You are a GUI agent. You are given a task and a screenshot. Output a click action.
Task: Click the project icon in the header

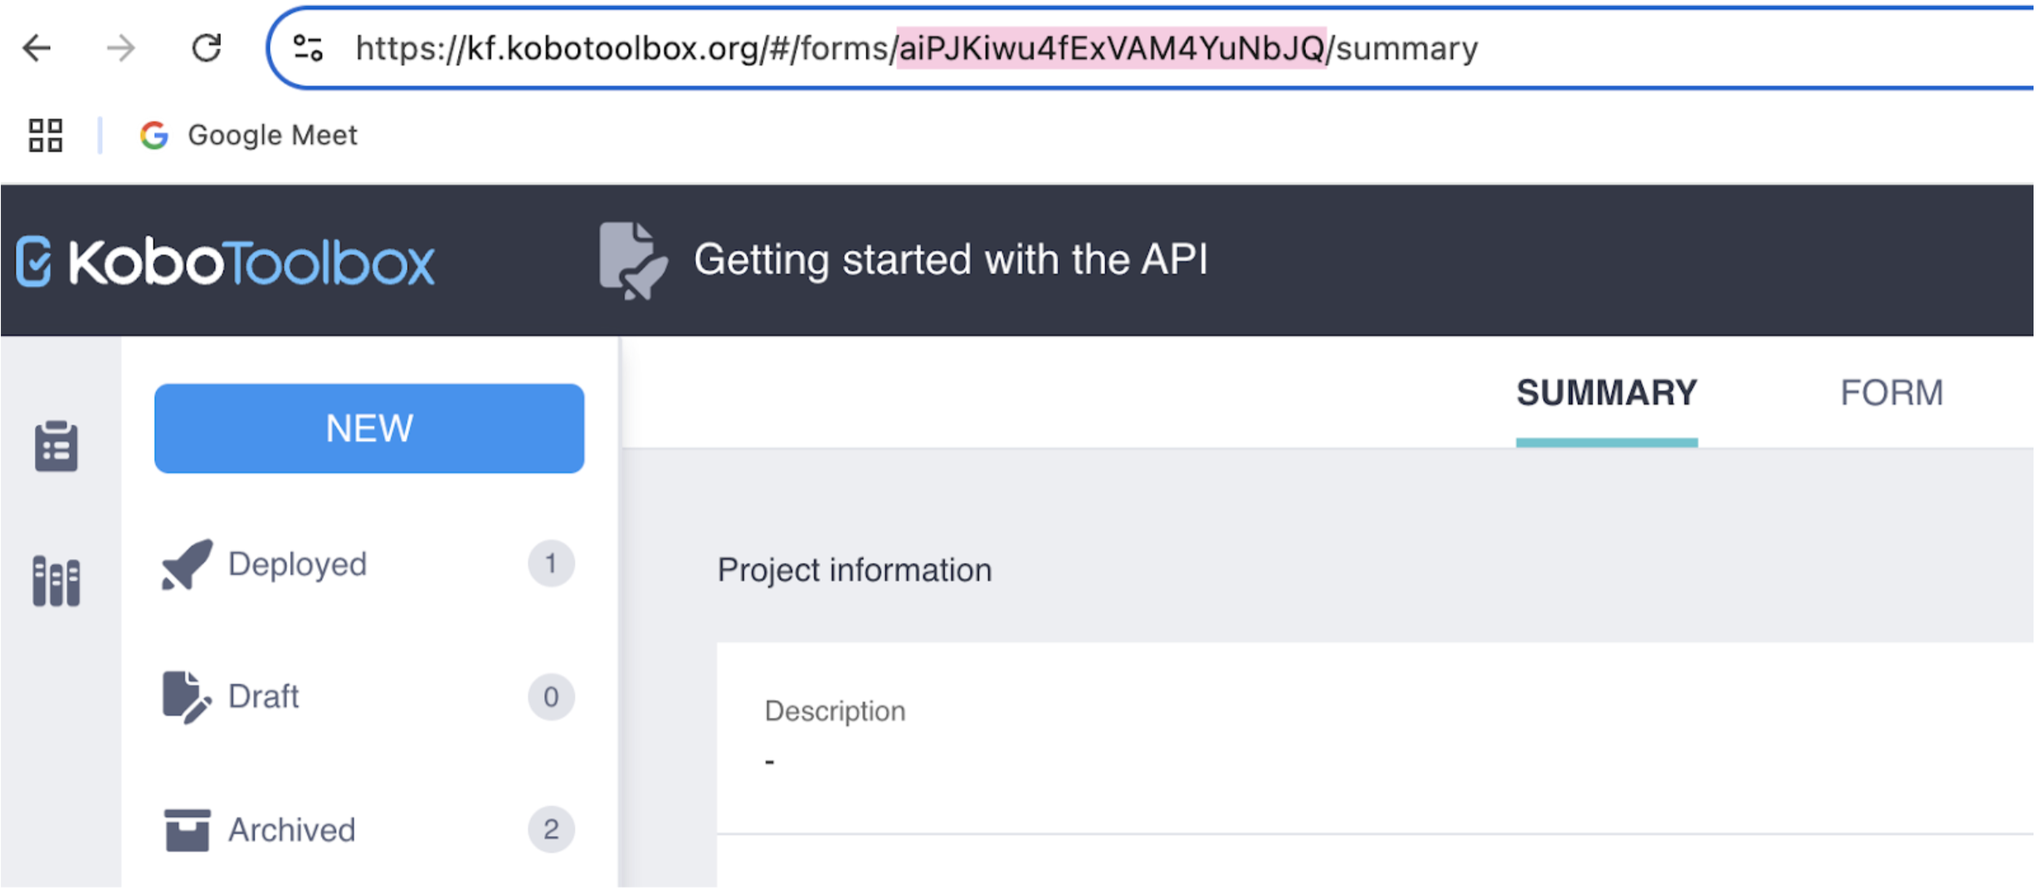pyautogui.click(x=632, y=260)
